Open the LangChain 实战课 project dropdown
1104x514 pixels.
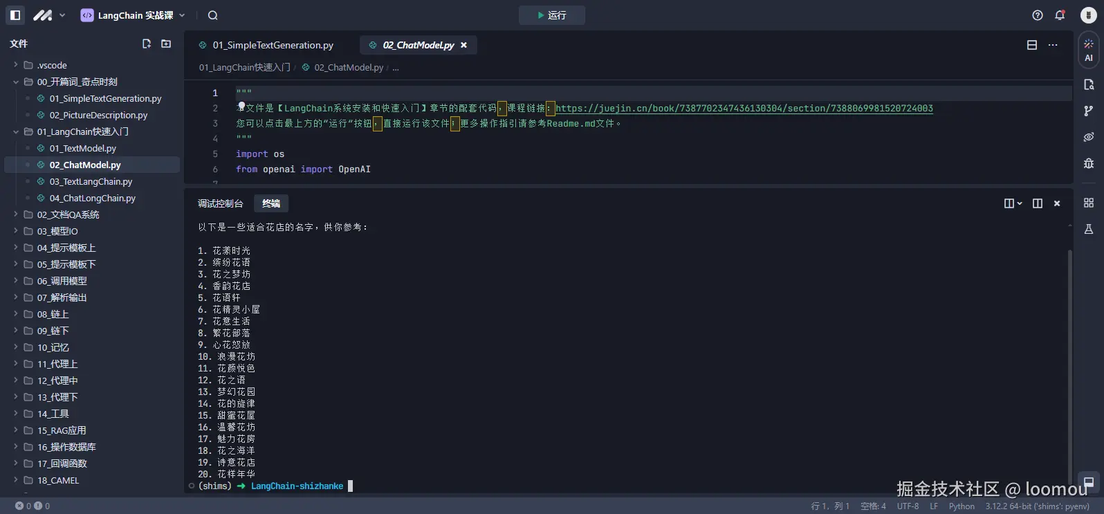pyautogui.click(x=133, y=15)
